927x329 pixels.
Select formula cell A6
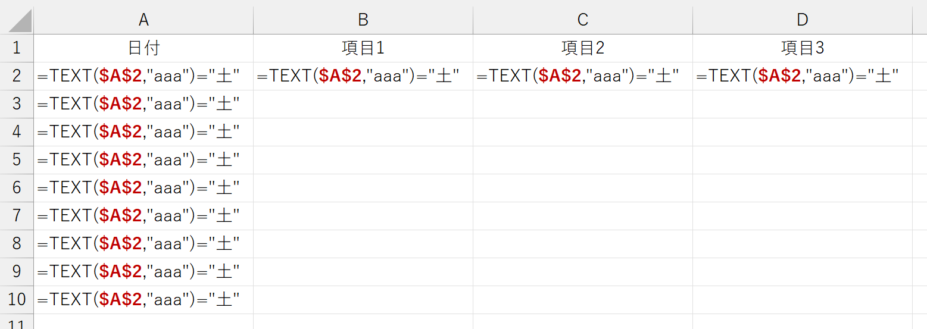tap(143, 188)
